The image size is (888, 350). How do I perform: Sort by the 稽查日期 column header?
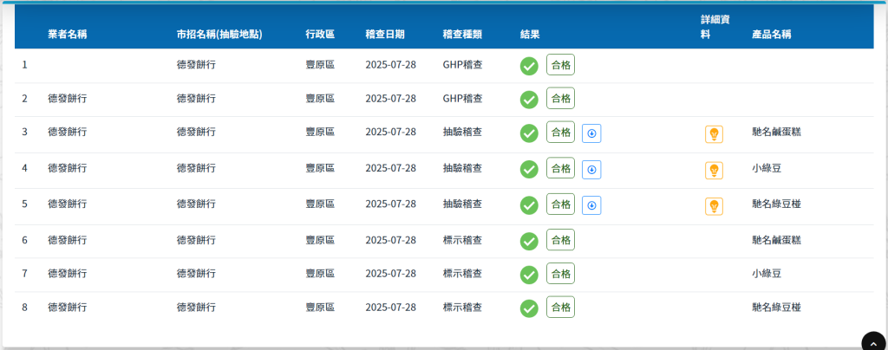pos(385,35)
